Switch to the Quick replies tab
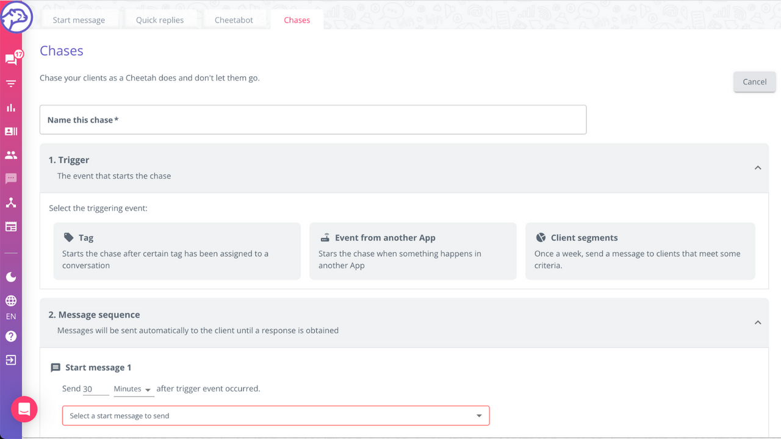The image size is (781, 439). (x=160, y=20)
